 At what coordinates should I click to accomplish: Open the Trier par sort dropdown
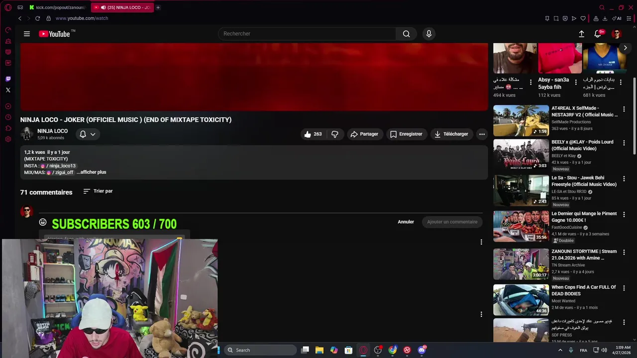(x=98, y=191)
